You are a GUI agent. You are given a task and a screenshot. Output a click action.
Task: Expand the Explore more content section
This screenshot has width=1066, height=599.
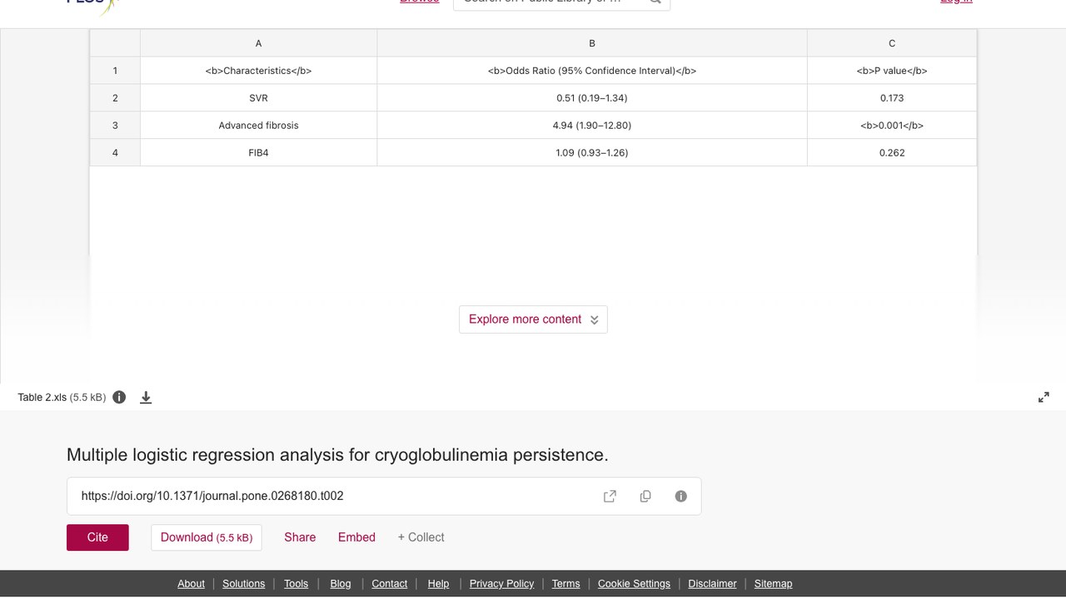tap(533, 319)
